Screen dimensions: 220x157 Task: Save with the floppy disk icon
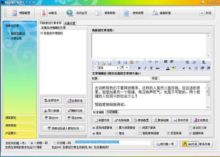tap(109, 63)
